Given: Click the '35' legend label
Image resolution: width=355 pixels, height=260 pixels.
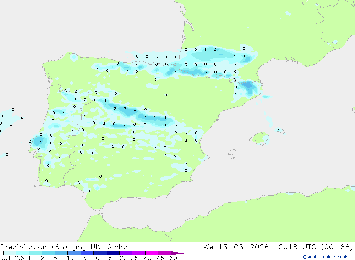Looking at the screenshot, I should [x=135, y=258].
